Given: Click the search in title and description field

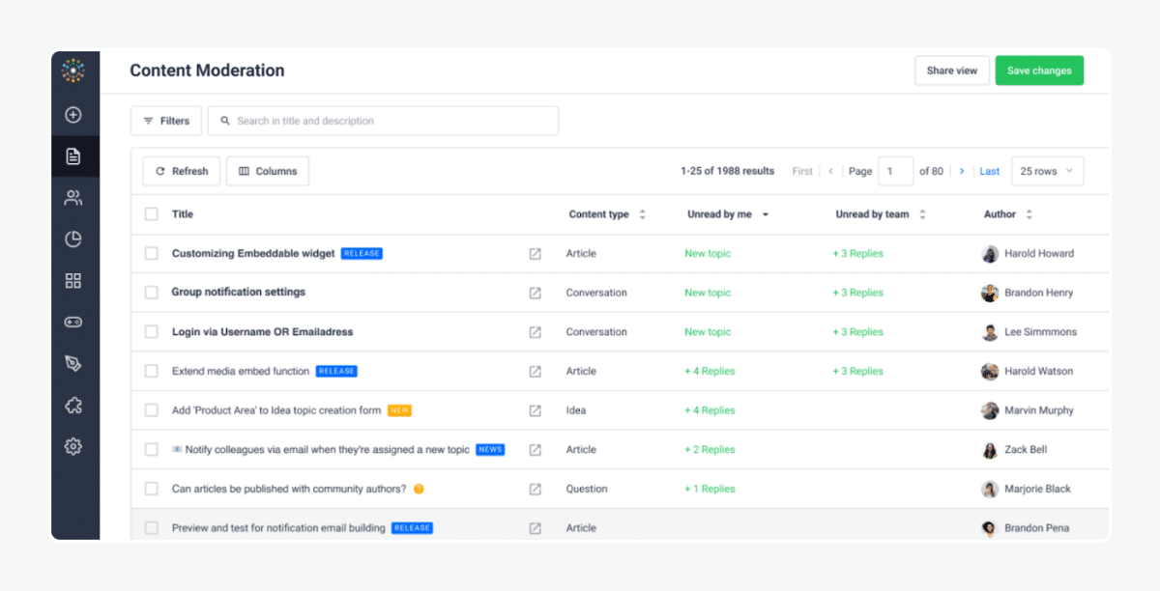Looking at the screenshot, I should coord(383,120).
